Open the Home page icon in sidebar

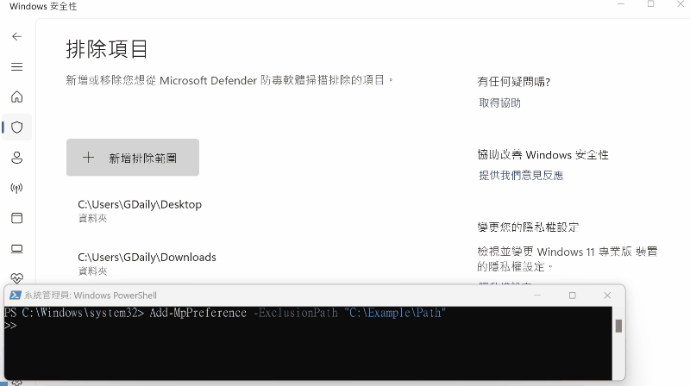click(16, 96)
